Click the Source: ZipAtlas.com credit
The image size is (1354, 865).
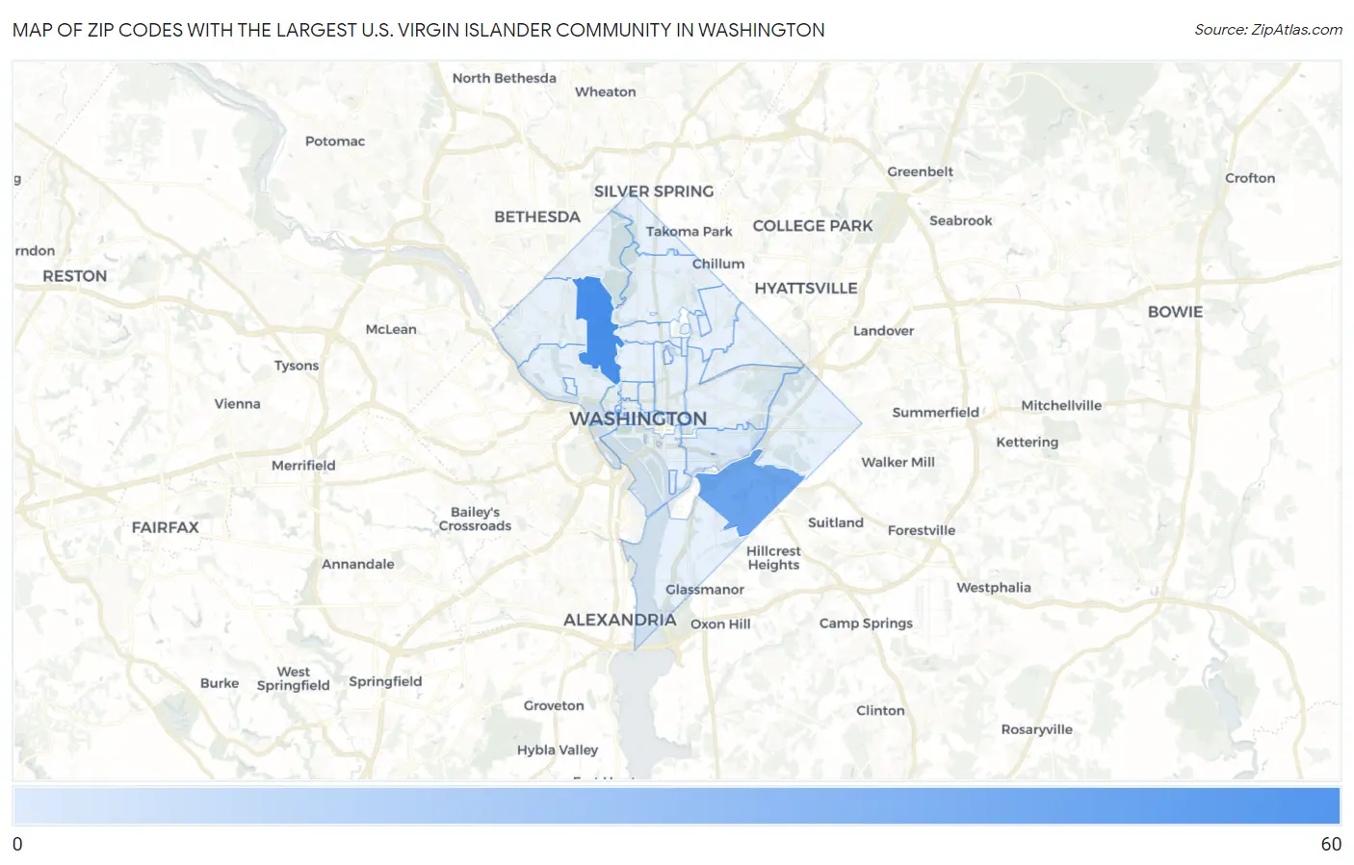coord(1268,30)
